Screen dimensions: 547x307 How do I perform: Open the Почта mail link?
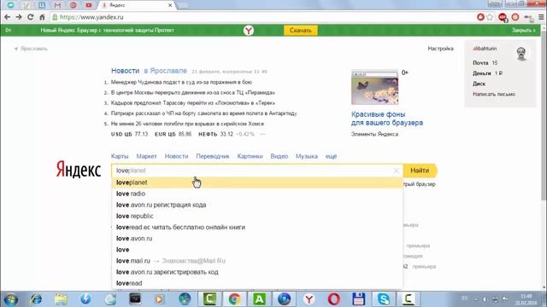480,62
